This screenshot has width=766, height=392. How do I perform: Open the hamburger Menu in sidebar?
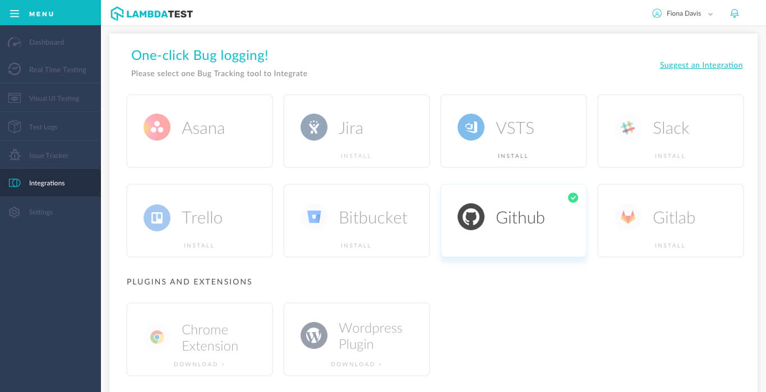15,13
